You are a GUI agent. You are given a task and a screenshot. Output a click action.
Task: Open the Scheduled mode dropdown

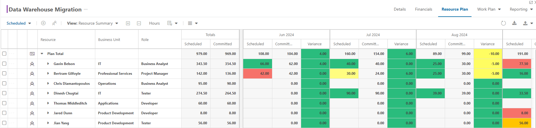[19, 23]
